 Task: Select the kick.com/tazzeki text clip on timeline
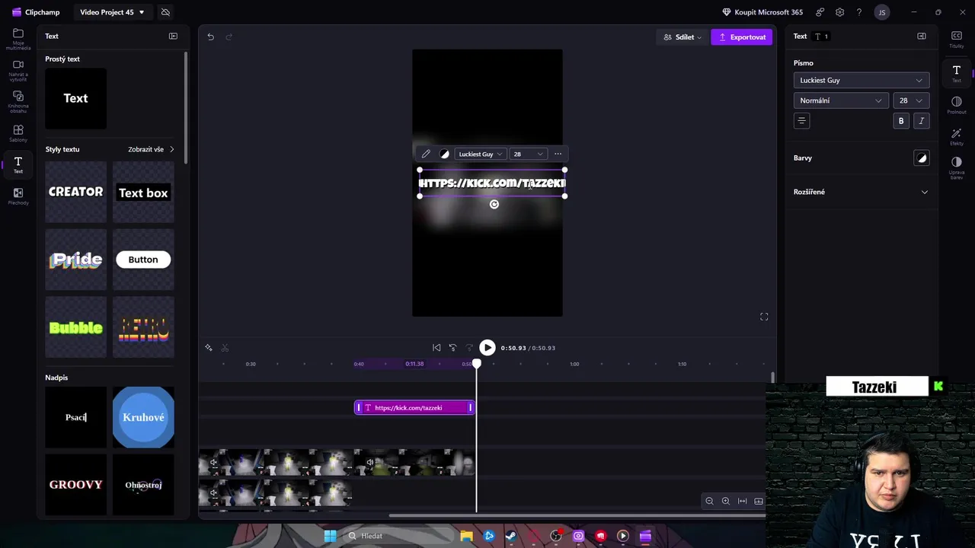(x=414, y=408)
